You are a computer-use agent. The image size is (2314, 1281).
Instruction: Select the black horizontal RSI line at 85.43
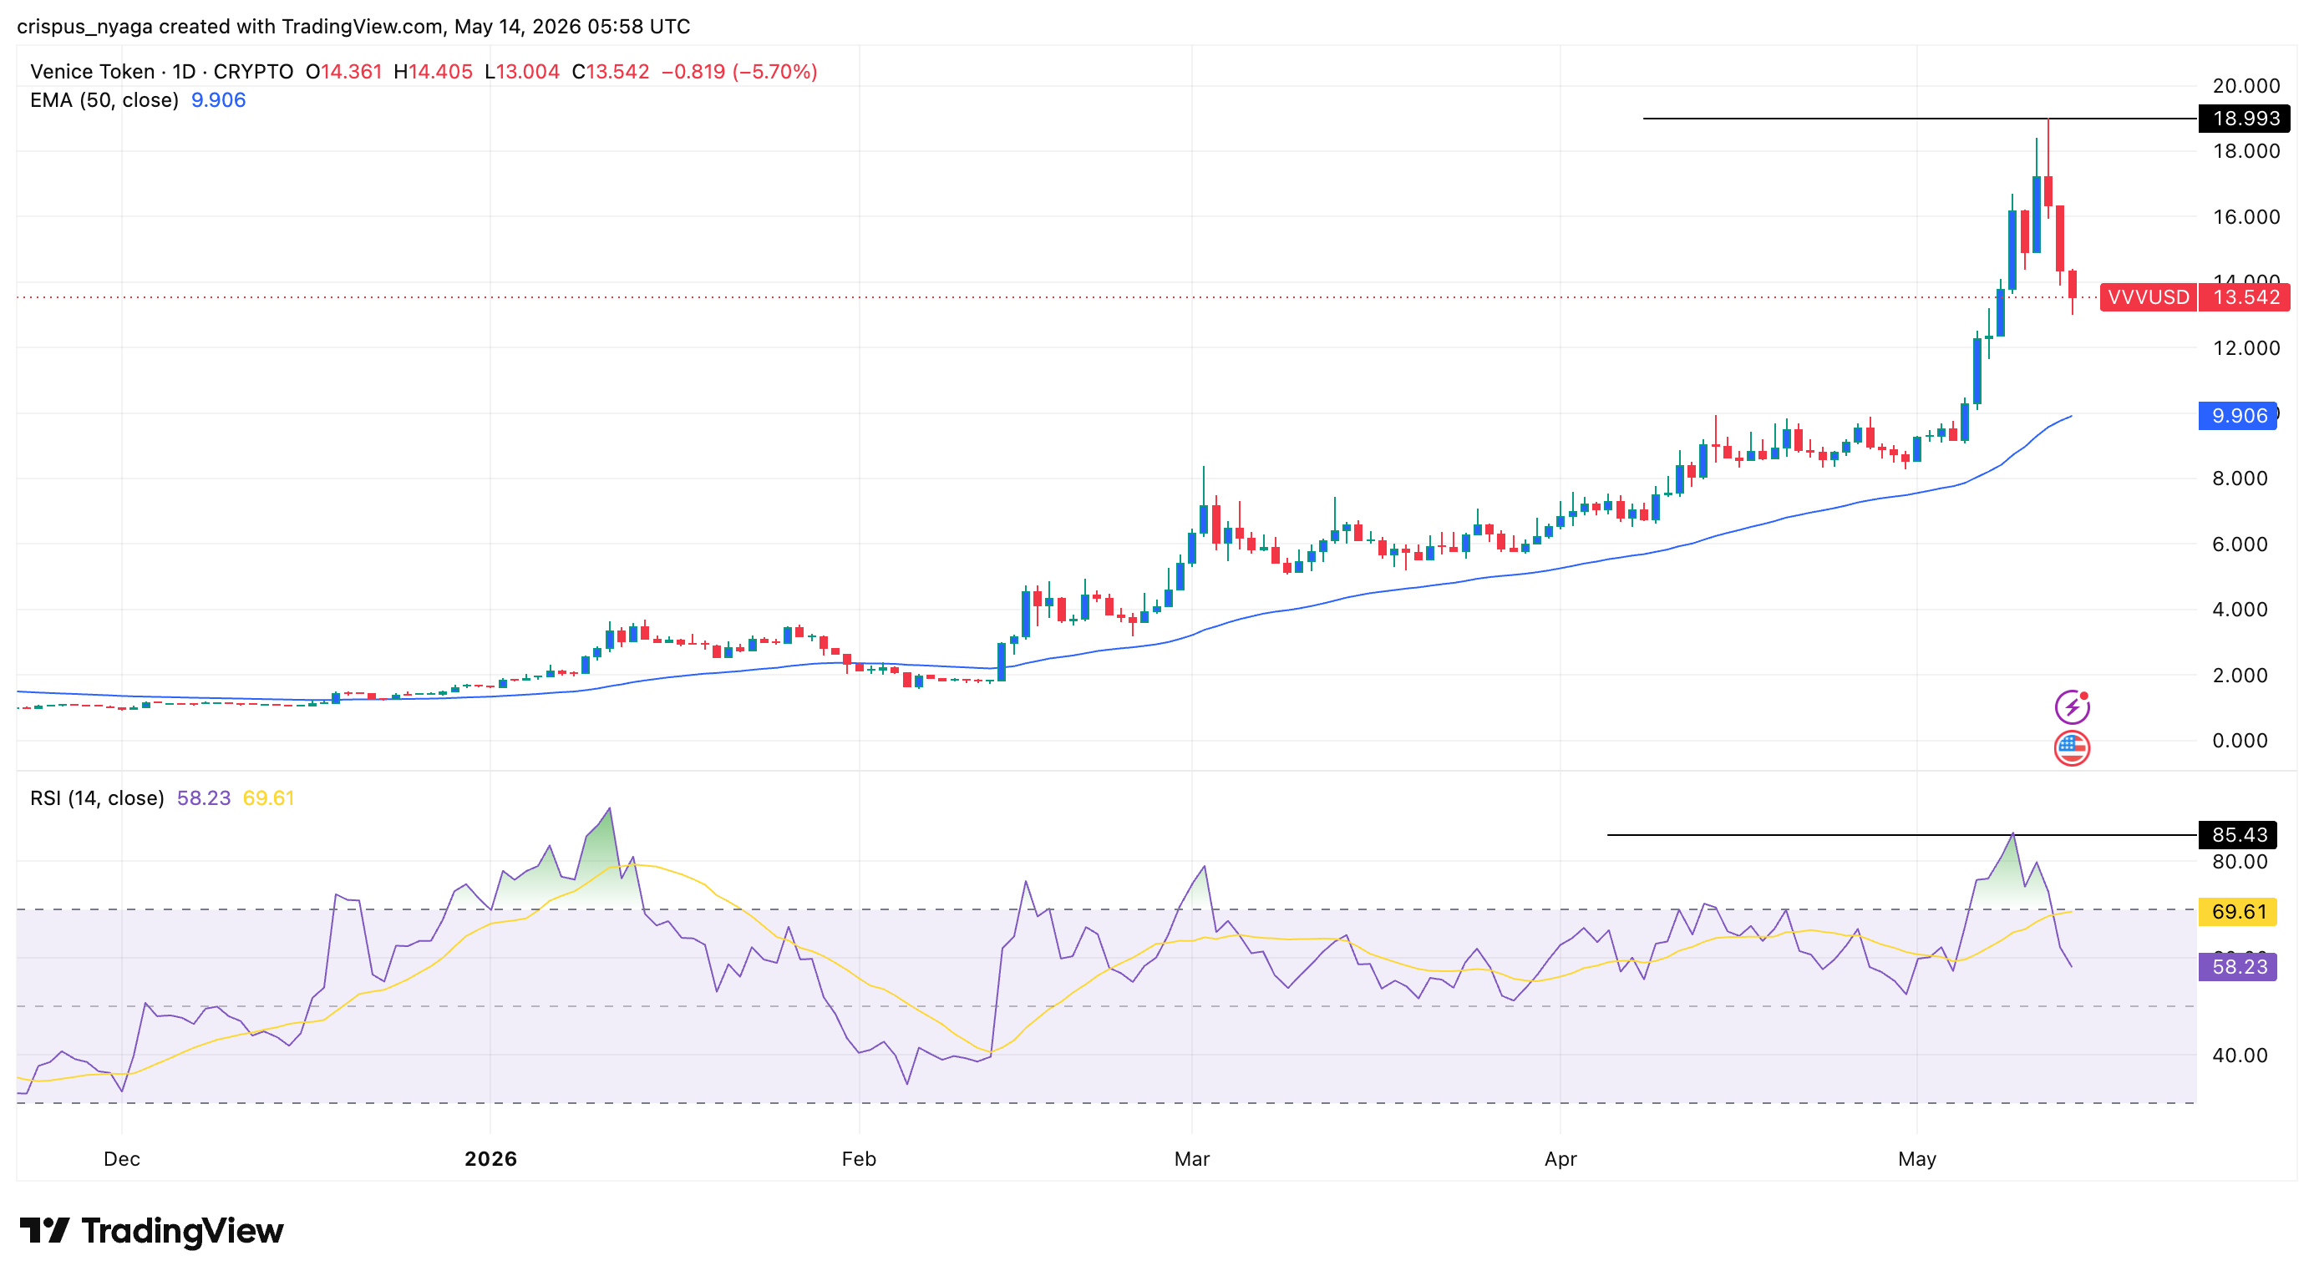pyautogui.click(x=1901, y=835)
